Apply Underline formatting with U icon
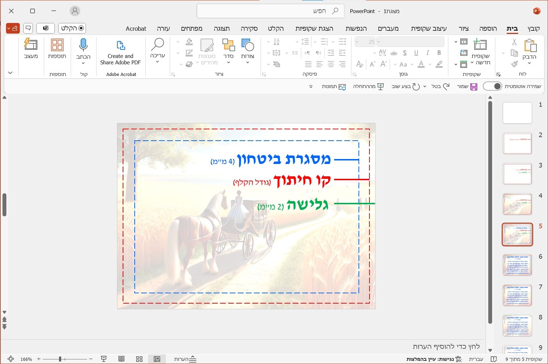 [416, 53]
